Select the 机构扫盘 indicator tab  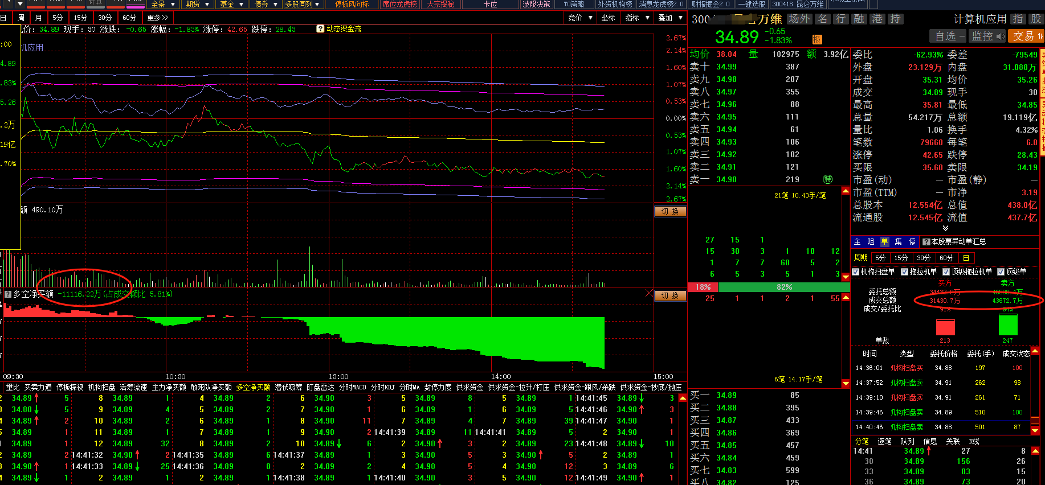(x=101, y=387)
